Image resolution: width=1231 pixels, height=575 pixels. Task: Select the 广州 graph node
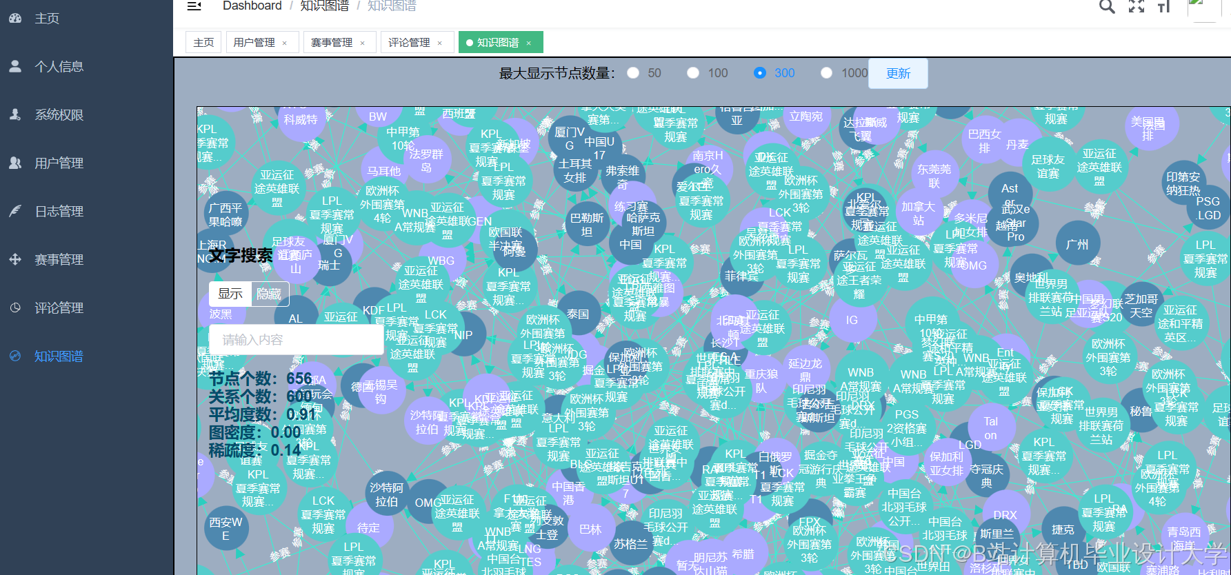point(1077,244)
